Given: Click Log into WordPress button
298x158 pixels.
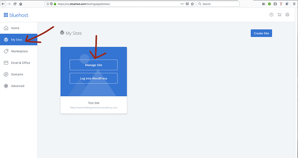Looking at the screenshot, I should [x=93, y=79].
